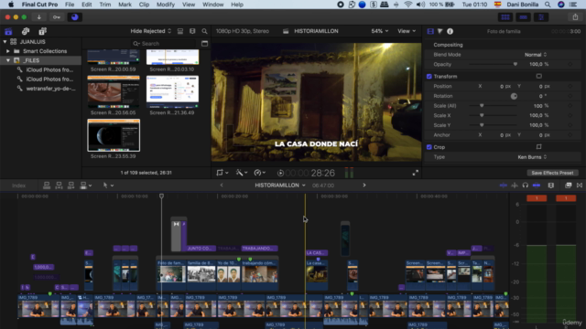586x329 pixels.
Task: Click the timeline Index button
Action: [18, 186]
